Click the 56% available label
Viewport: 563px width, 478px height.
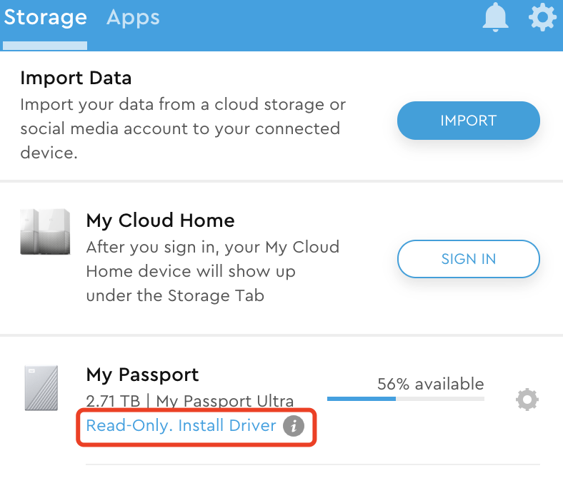[430, 384]
